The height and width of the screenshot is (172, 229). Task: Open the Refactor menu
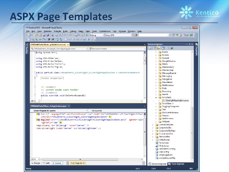pyautogui.click(x=48, y=31)
